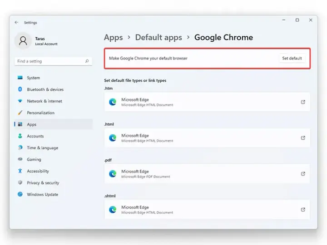Click the Google Chrome page heading
Viewport: 327px width, 245px height.
coord(223,38)
